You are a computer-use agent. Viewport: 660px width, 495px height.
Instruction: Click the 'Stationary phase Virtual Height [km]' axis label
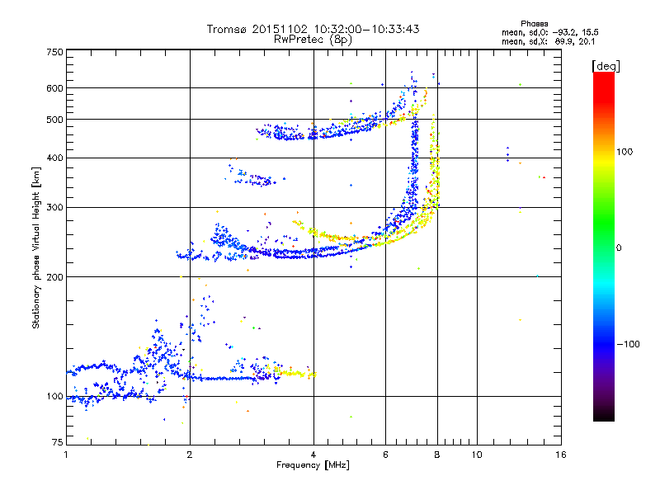click(x=36, y=247)
